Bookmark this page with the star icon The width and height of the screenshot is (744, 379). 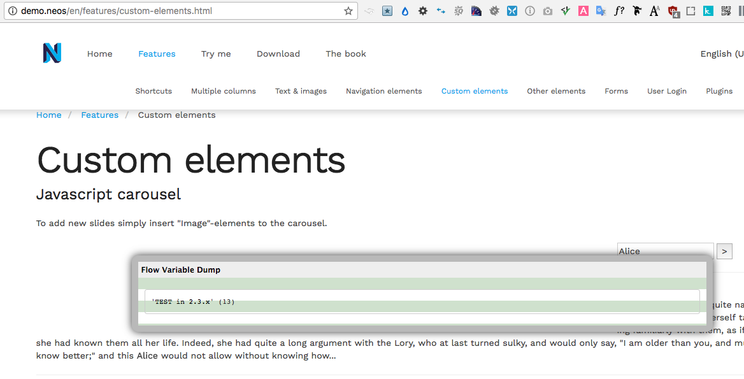pos(348,11)
